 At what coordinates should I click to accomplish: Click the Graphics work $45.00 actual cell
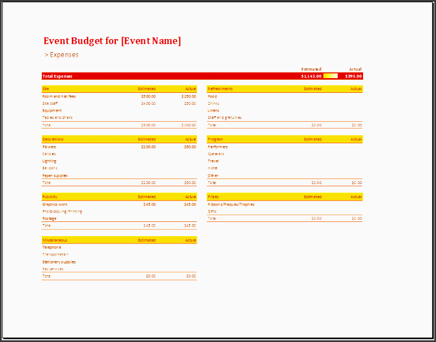(x=189, y=204)
